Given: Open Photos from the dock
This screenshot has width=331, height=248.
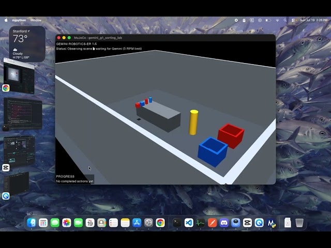Looking at the screenshot, I should [x=67, y=223].
